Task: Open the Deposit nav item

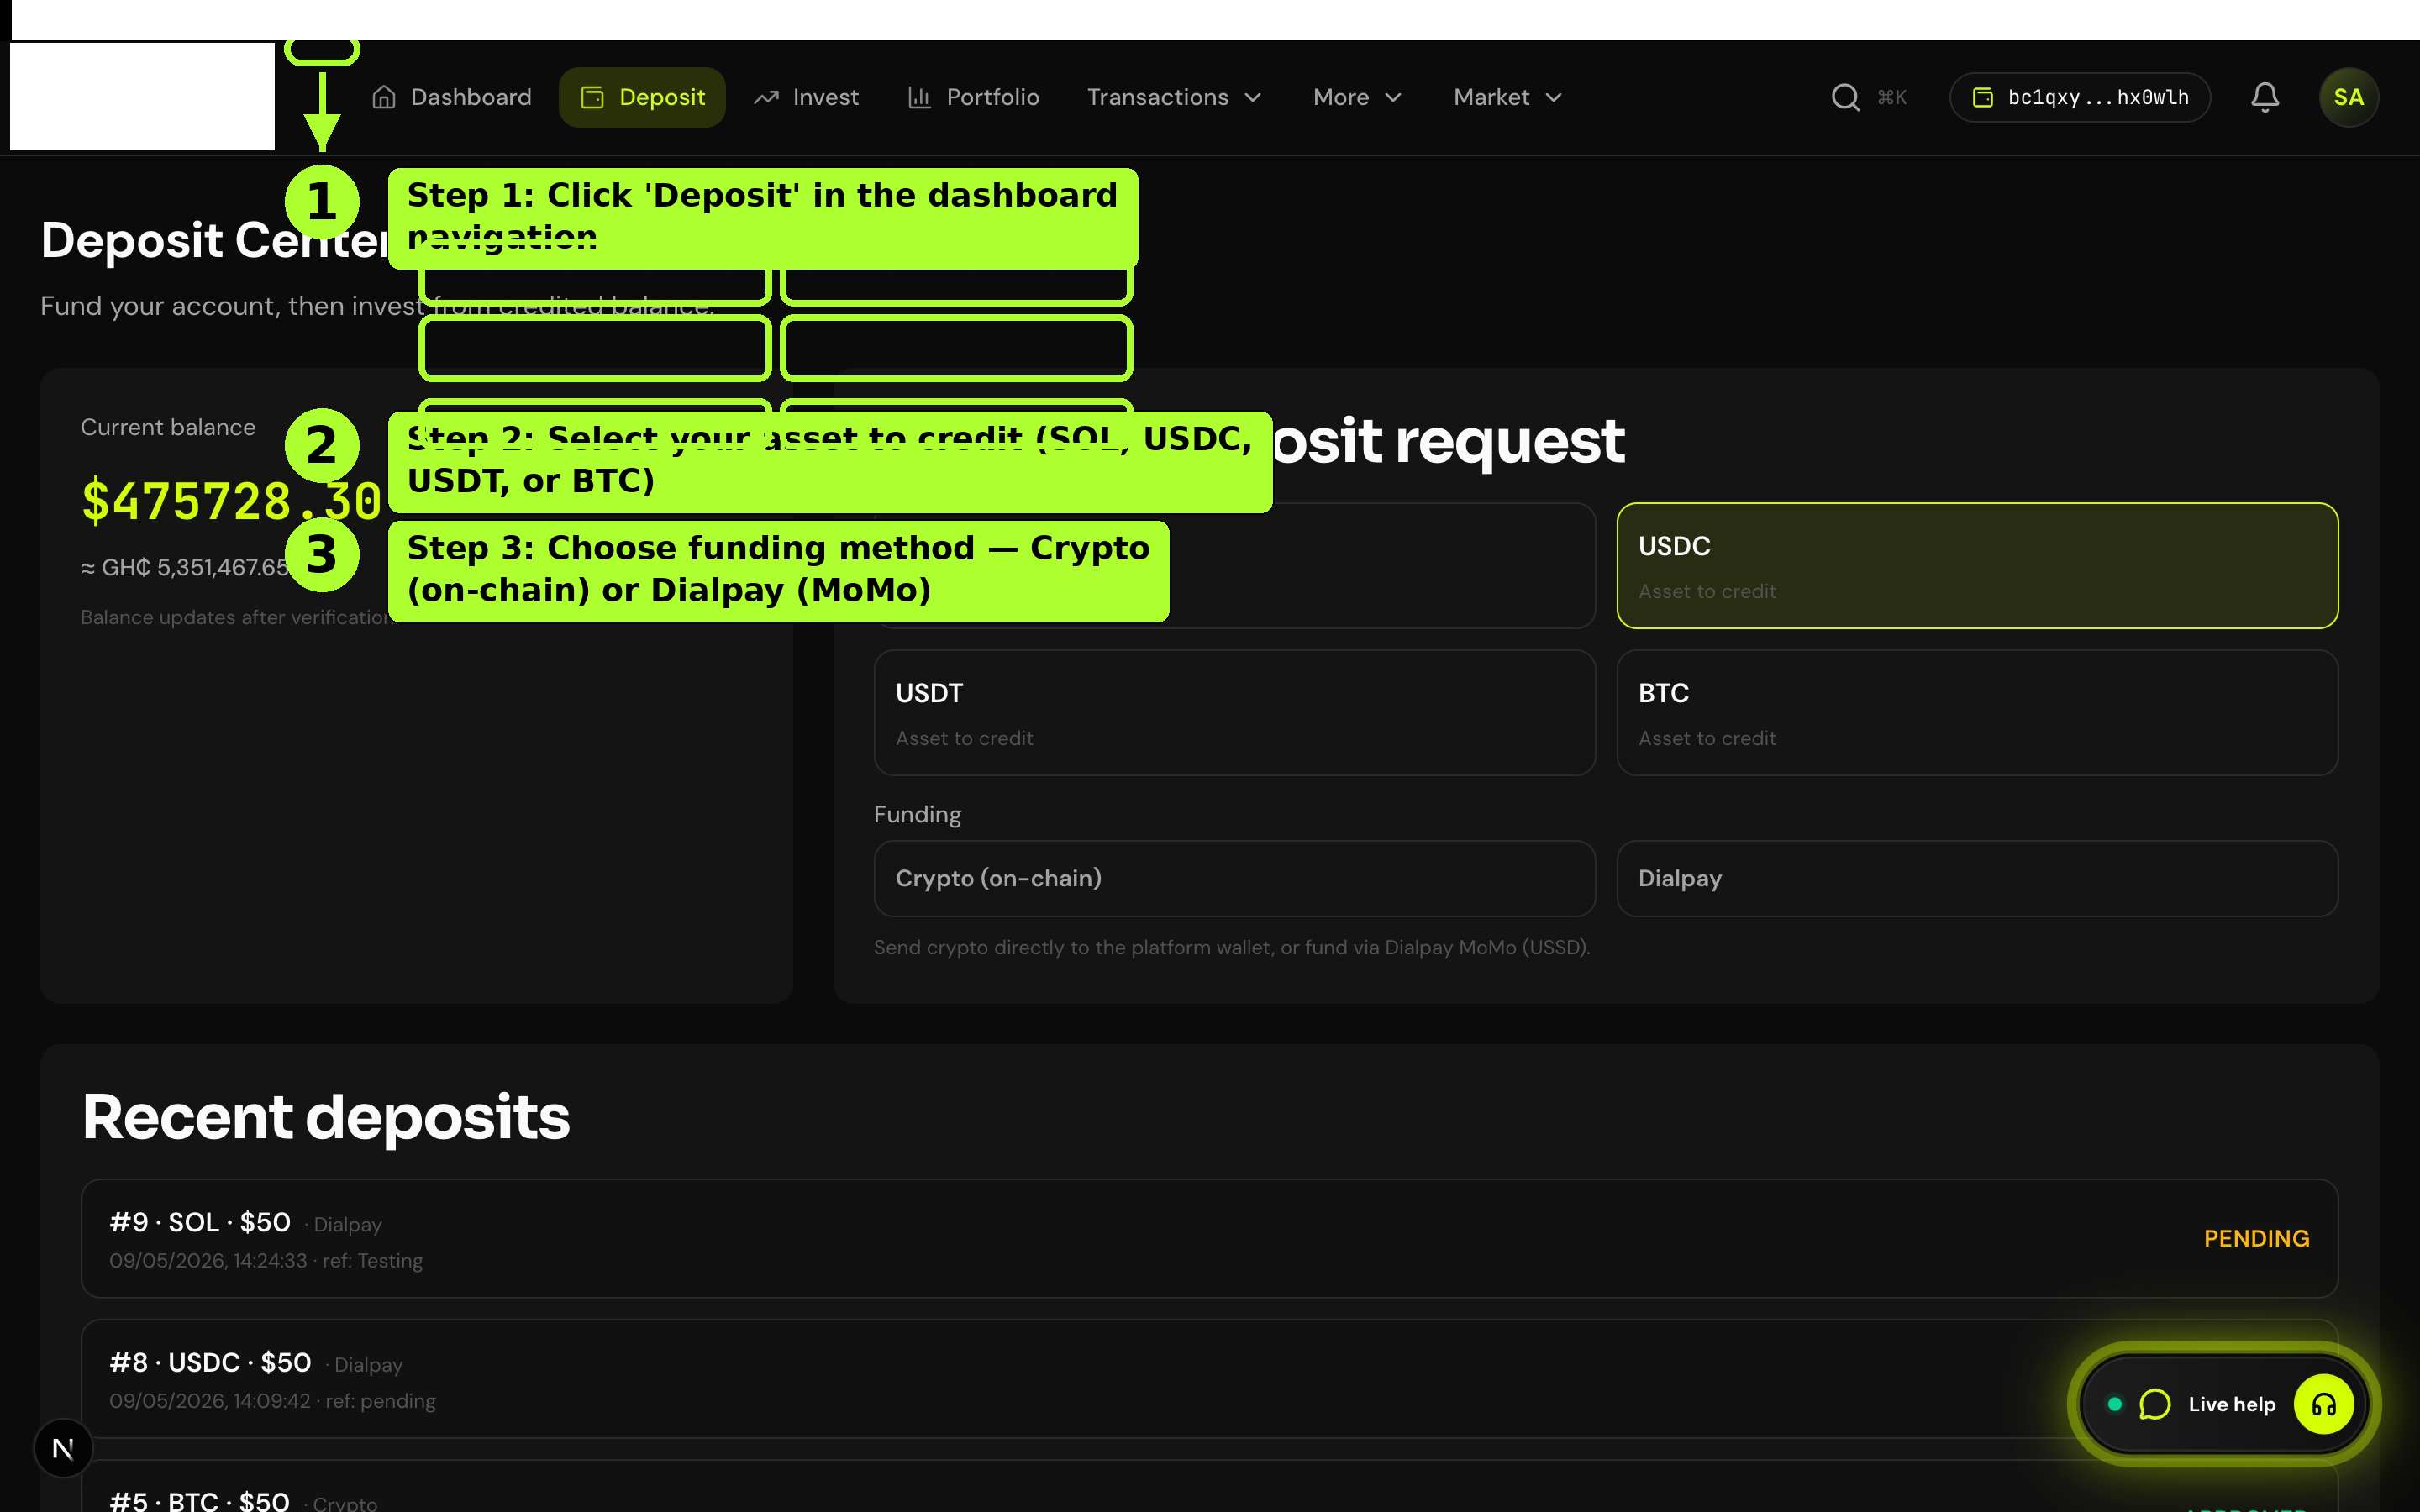Action: (x=642, y=97)
